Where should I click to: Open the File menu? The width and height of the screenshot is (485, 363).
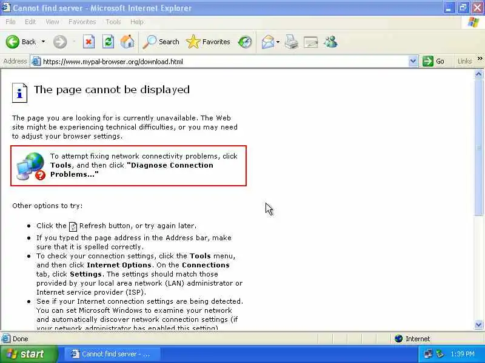tap(10, 22)
